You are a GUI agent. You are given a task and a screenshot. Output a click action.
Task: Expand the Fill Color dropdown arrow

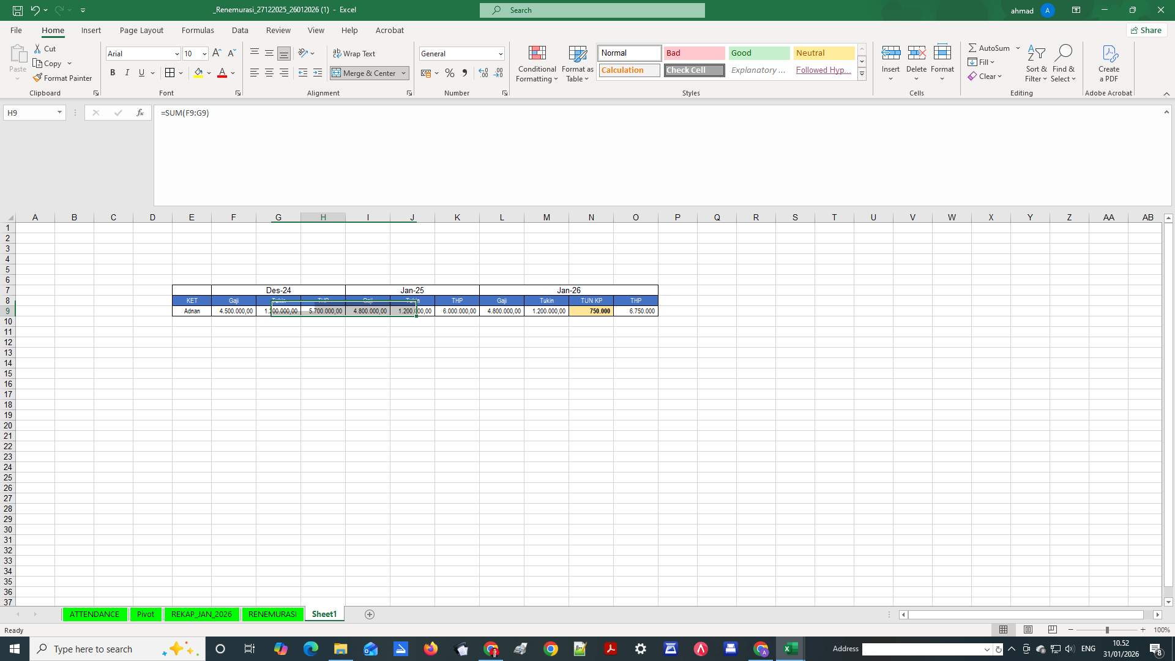(x=209, y=73)
